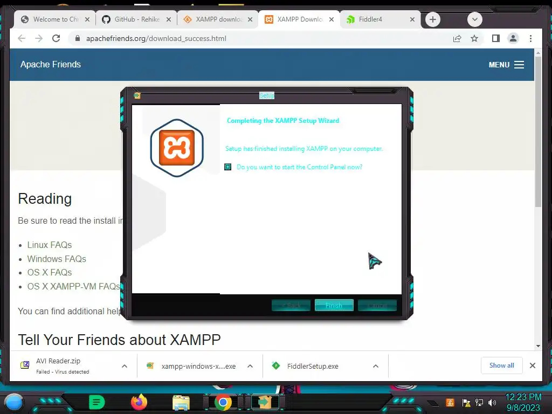The height and width of the screenshot is (414, 552).
Task: Click the XAMPP logo in Setup wizard
Action: pos(177,148)
